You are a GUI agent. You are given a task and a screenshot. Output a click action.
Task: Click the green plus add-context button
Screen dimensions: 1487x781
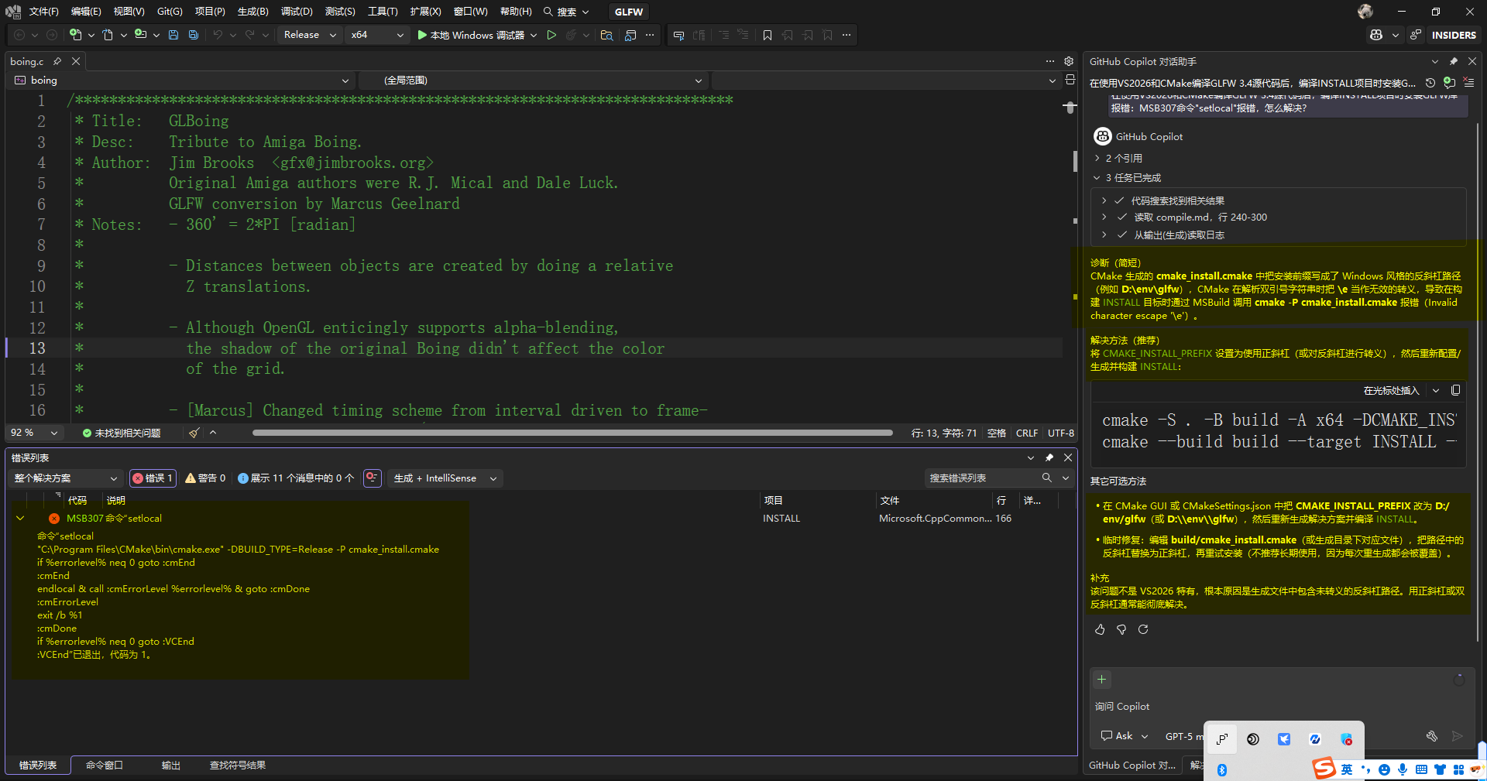1101,680
